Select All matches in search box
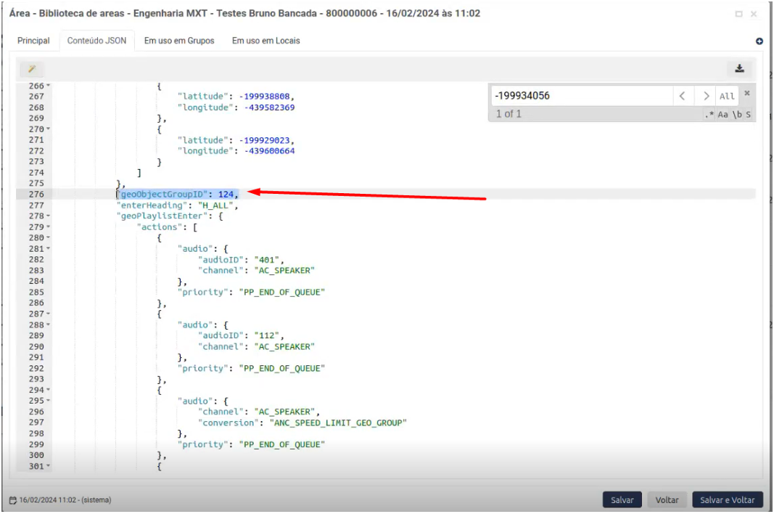The width and height of the screenshot is (774, 514). 727,96
